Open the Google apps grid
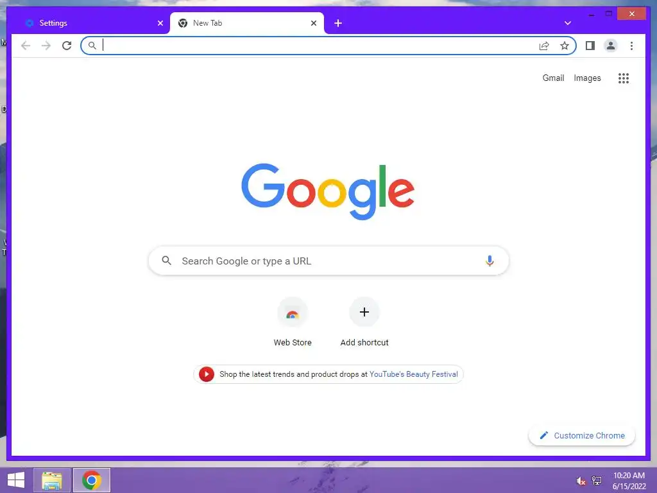Screen dimensions: 657x493 tap(624, 78)
